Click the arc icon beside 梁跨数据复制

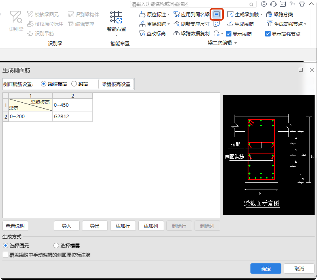click(x=216, y=33)
